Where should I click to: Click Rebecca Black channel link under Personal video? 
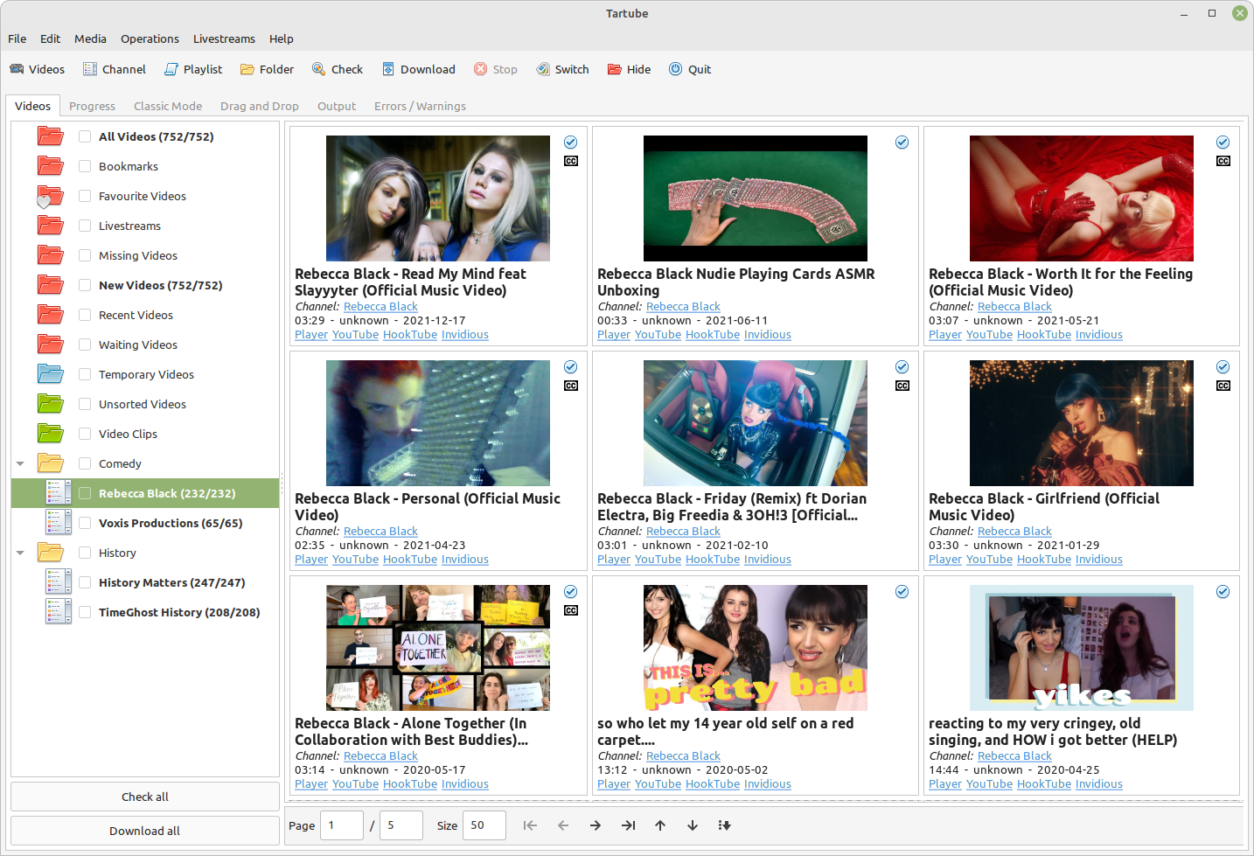pyautogui.click(x=380, y=532)
